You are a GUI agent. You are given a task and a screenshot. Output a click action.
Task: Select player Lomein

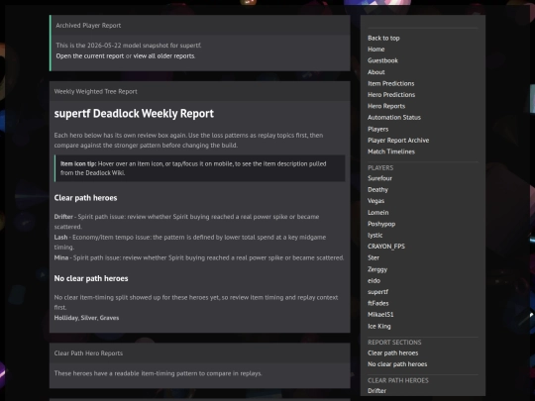tap(378, 213)
